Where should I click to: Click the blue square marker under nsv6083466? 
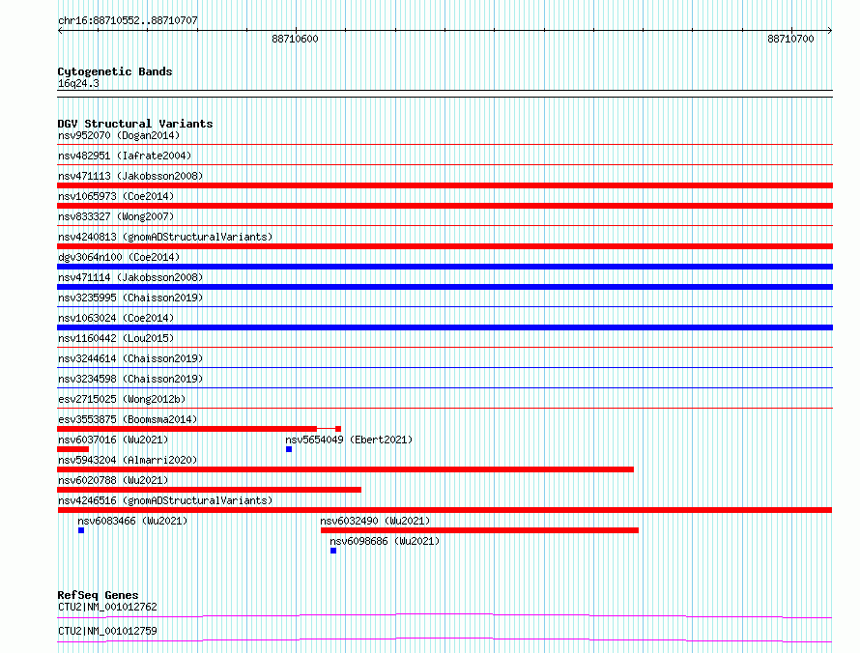coord(81,530)
